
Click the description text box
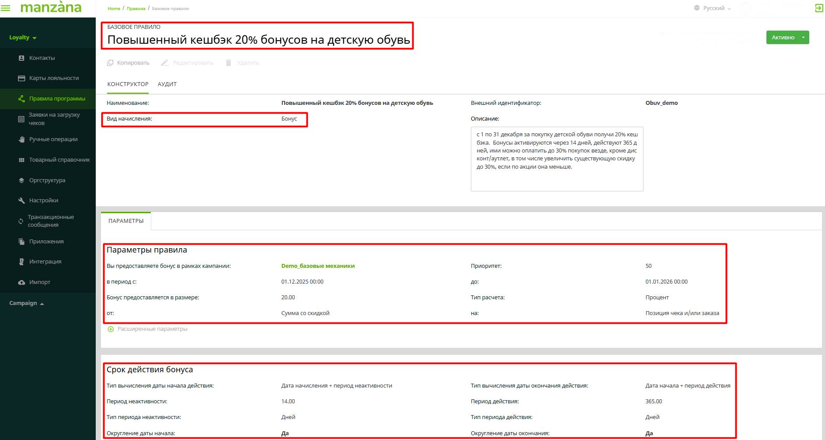[x=557, y=159]
